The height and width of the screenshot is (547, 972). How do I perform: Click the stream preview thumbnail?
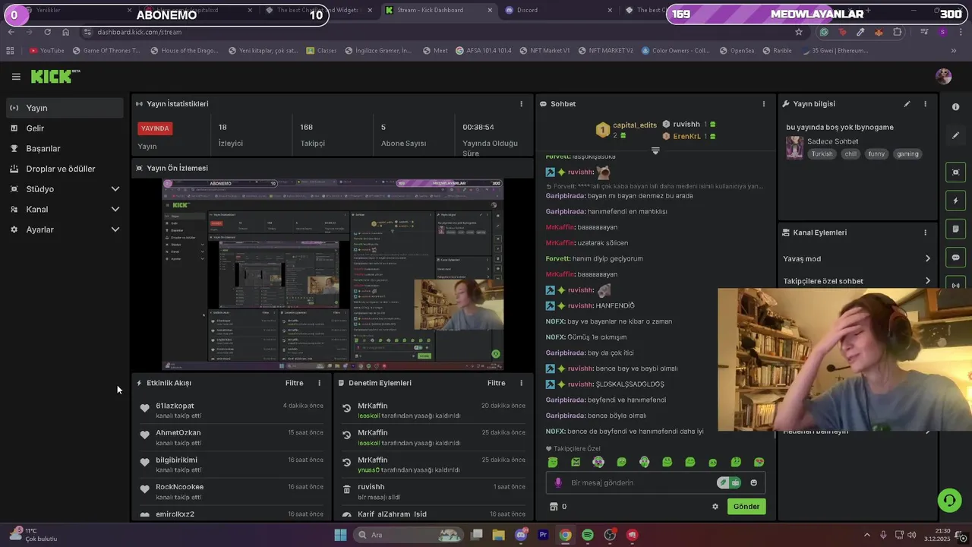coord(333,274)
